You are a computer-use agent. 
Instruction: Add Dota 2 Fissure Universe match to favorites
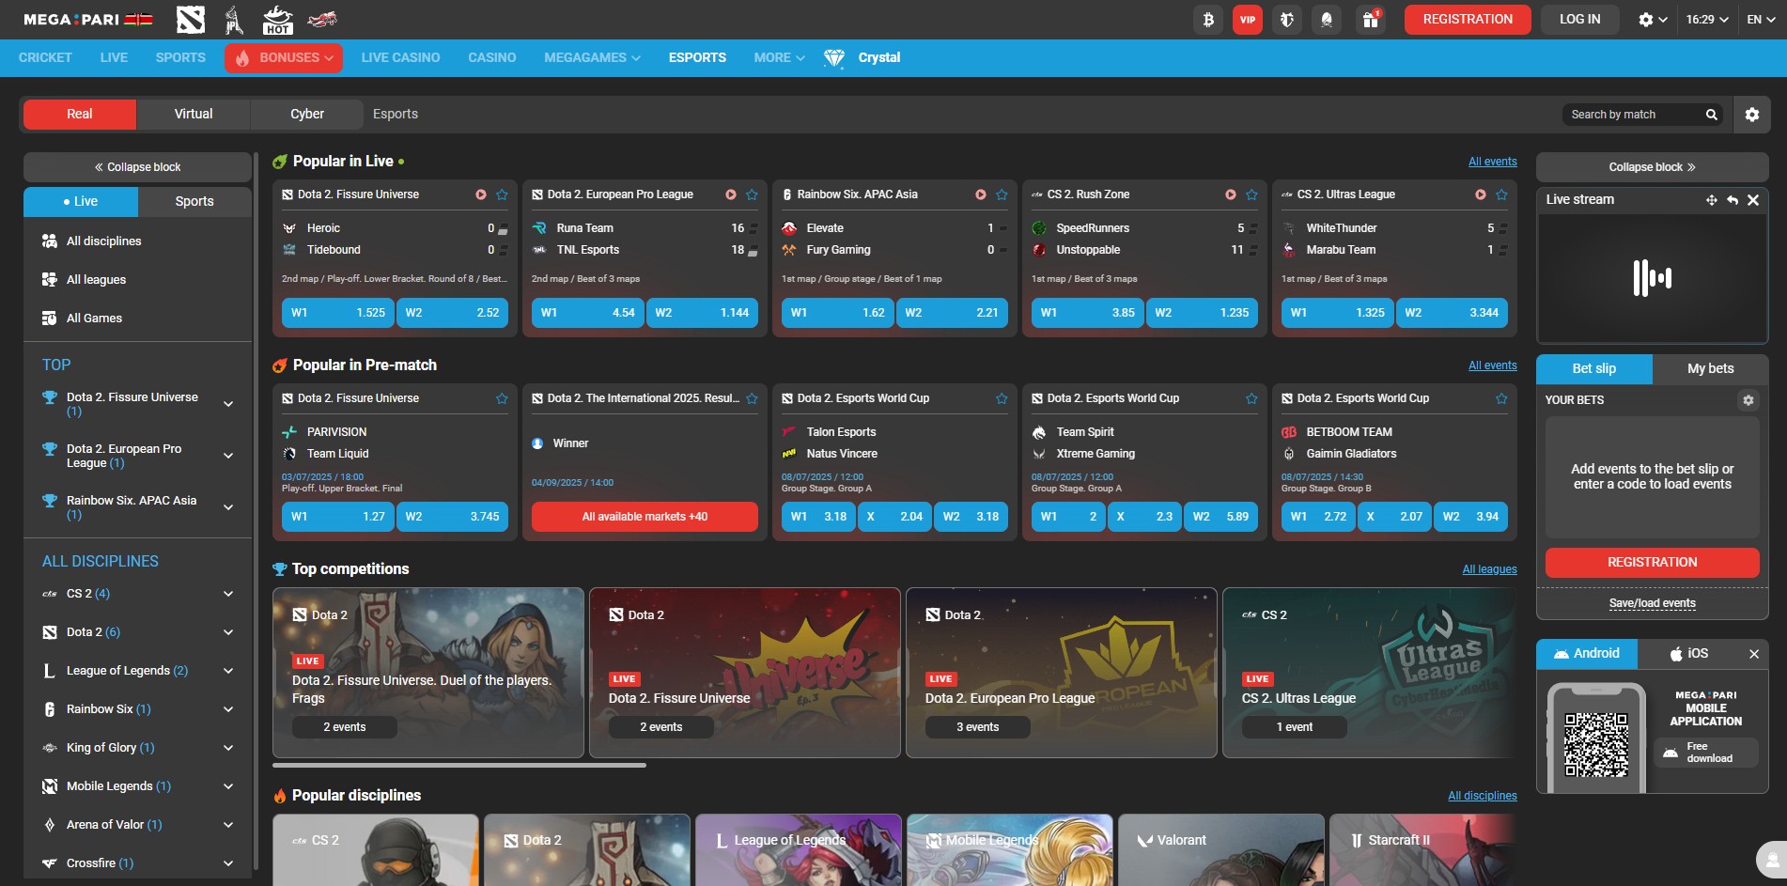502,194
